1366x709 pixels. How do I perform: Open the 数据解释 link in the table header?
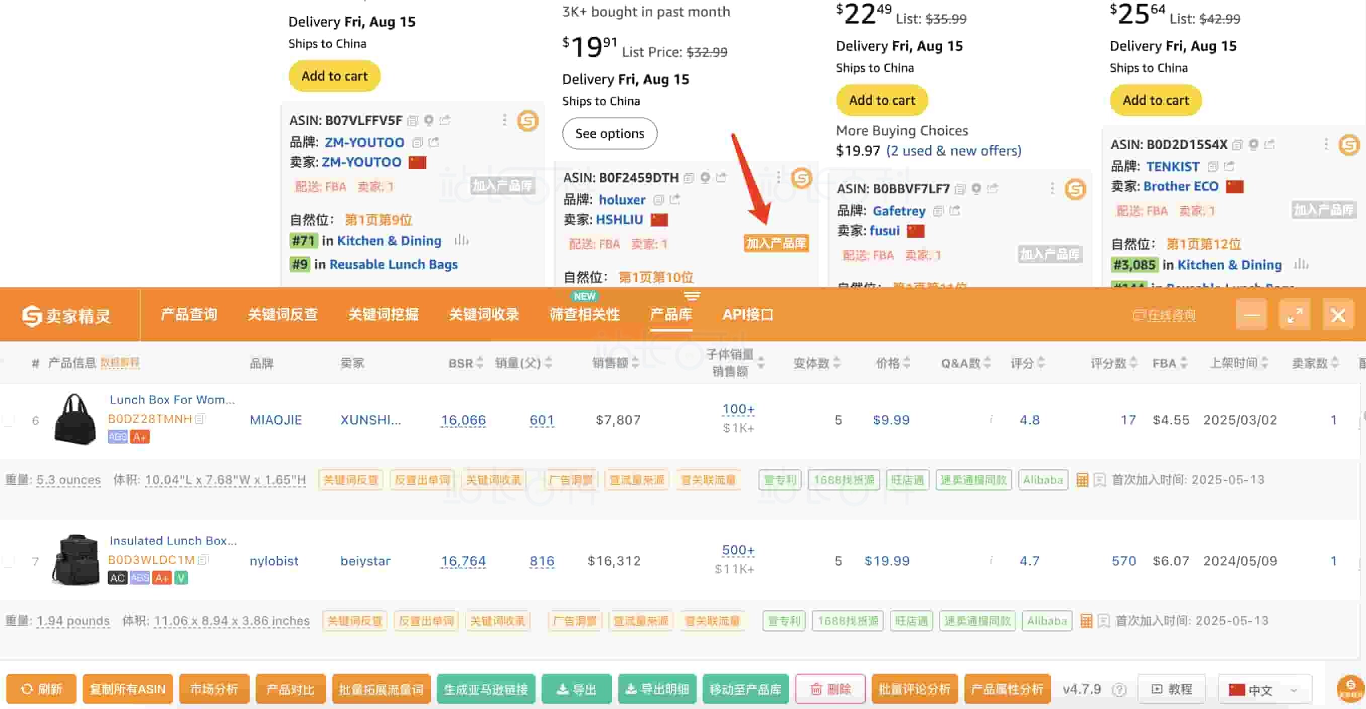coord(120,363)
